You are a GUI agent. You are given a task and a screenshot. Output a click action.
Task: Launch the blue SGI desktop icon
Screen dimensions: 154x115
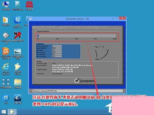pos(6,99)
